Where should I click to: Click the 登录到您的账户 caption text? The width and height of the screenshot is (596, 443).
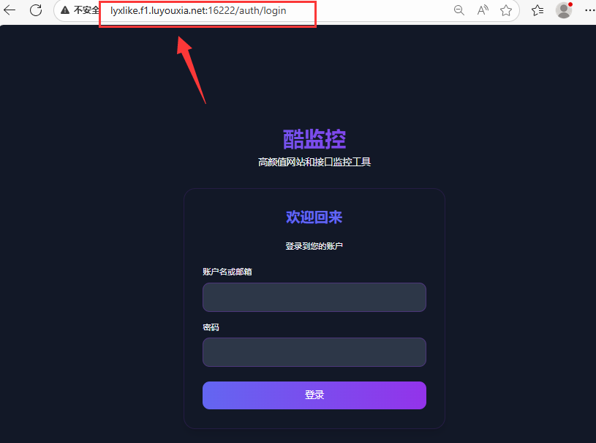[x=314, y=246]
